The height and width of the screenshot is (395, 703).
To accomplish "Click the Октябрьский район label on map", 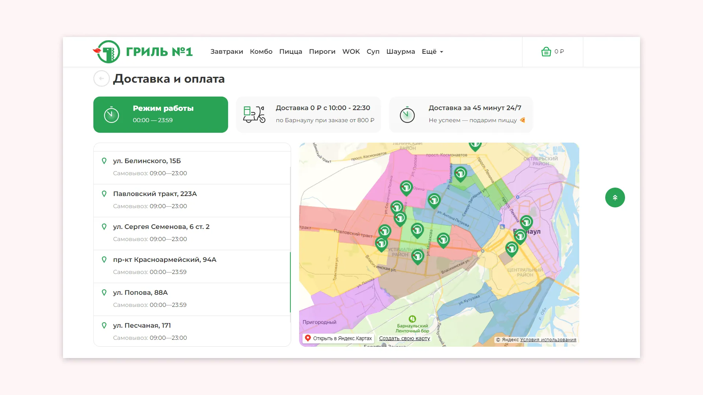I will tap(540, 161).
